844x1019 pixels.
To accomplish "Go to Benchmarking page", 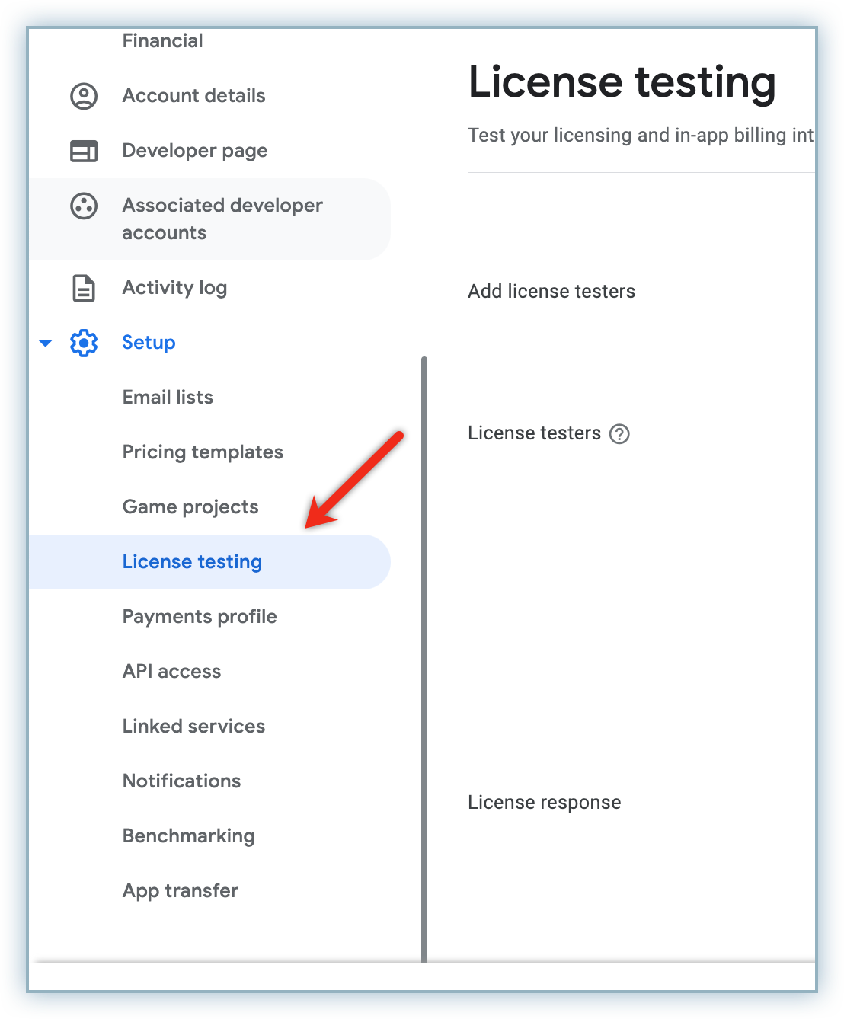I will 188,836.
